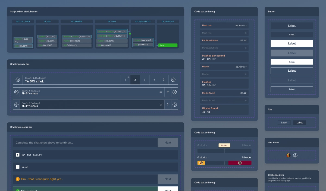Select step 3 in the challenge navigation
Image resolution: width=326 pixels, height=191 pixels.
145,79
